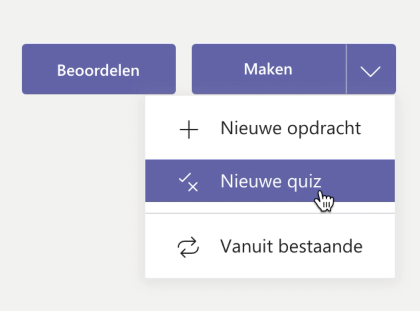Click blank space right of Vanuit bestaande text

click(379, 246)
